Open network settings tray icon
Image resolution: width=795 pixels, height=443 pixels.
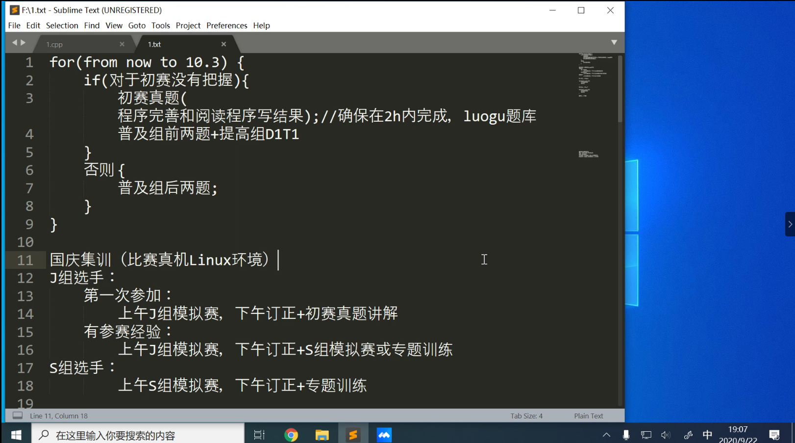pyautogui.click(x=646, y=435)
